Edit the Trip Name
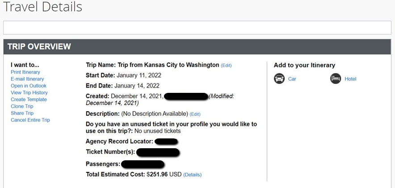395x188 pixels. point(226,66)
